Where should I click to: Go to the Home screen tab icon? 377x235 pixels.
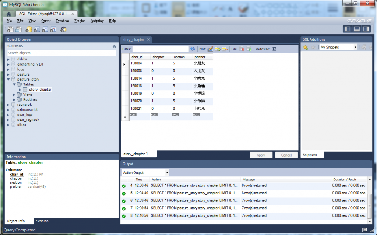coord(9,14)
